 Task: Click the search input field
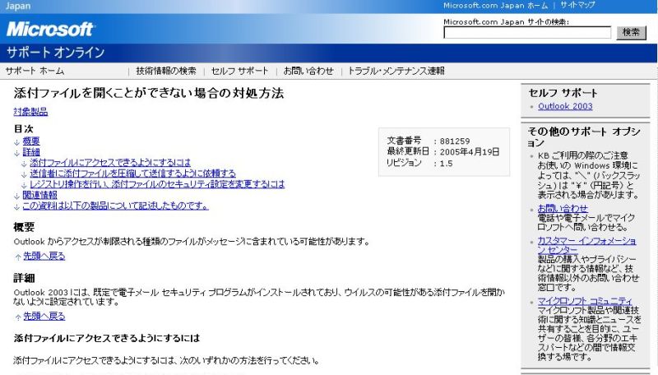point(527,32)
